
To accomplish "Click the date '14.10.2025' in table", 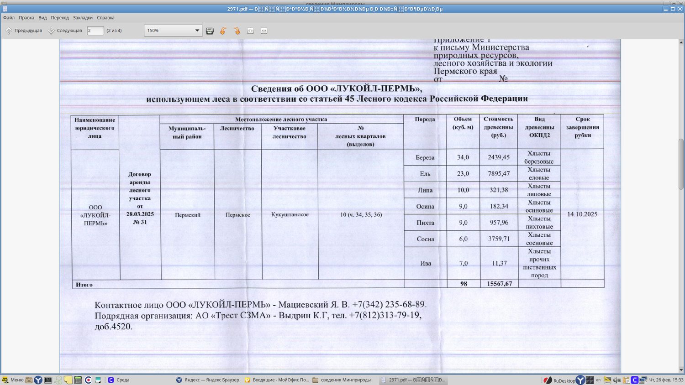I will click(582, 214).
